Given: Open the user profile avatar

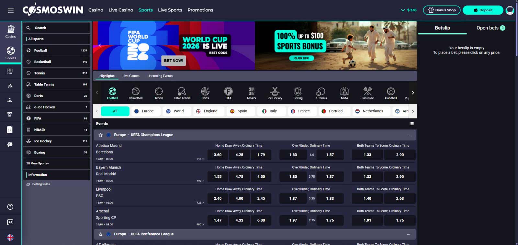Looking at the screenshot, I should [x=510, y=10].
